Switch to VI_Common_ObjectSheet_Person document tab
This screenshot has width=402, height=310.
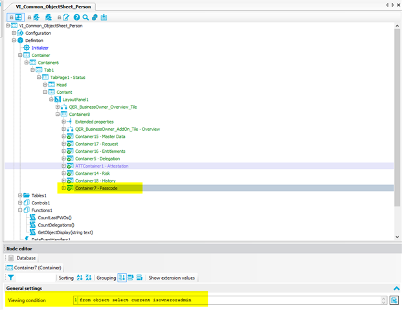click(x=53, y=6)
